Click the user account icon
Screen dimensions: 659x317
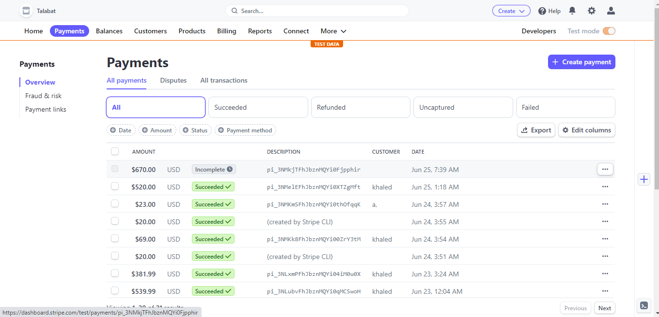(611, 11)
